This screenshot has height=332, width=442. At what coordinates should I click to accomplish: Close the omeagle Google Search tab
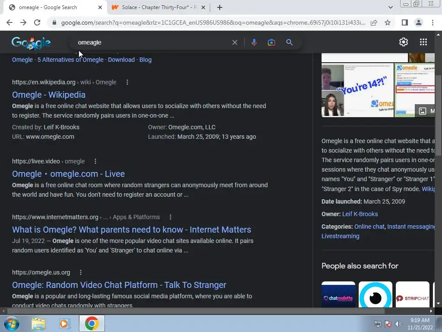click(x=100, y=7)
